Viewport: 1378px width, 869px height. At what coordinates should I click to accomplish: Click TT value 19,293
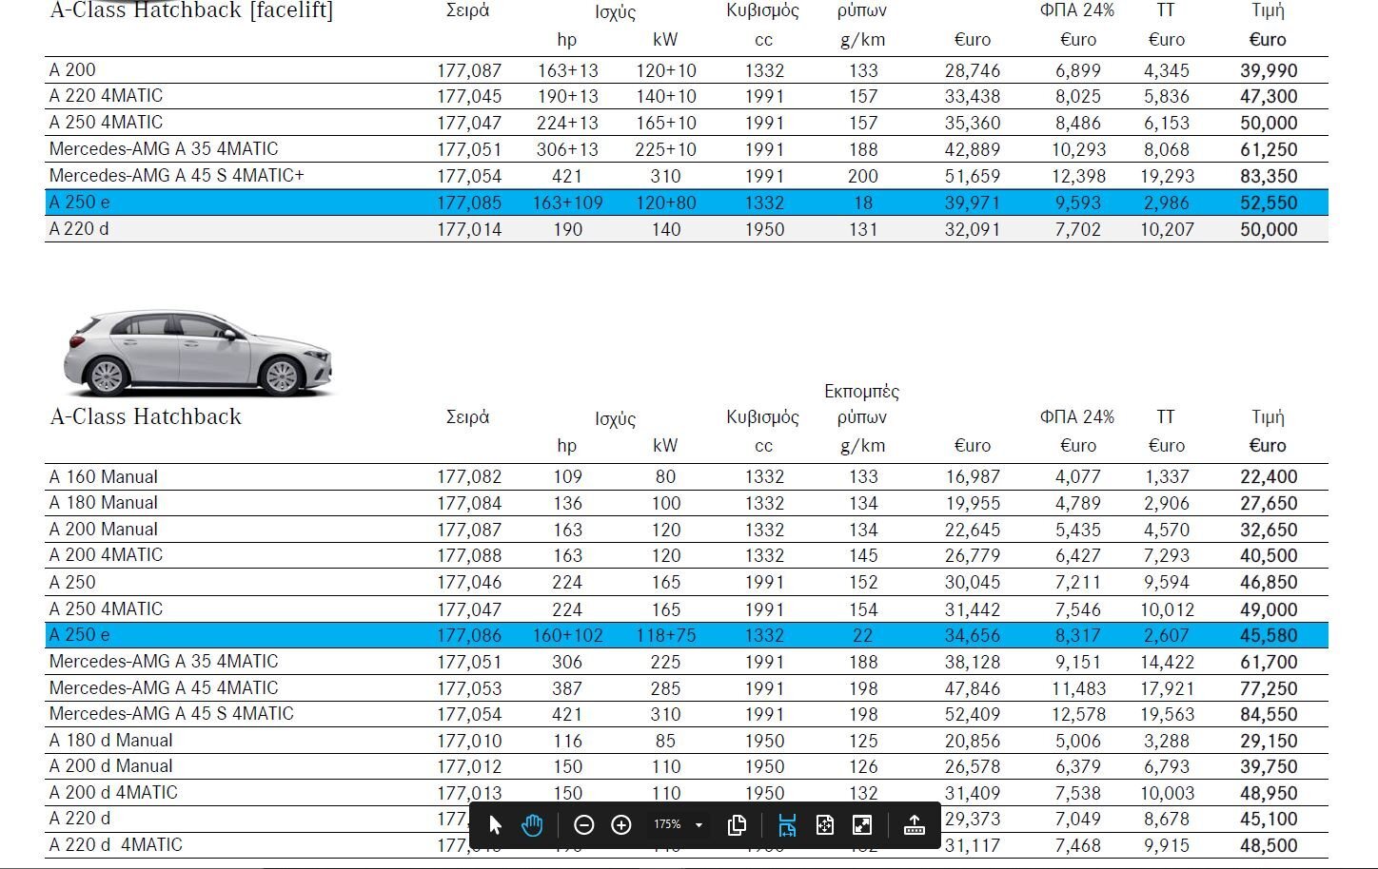pyautogui.click(x=1167, y=176)
